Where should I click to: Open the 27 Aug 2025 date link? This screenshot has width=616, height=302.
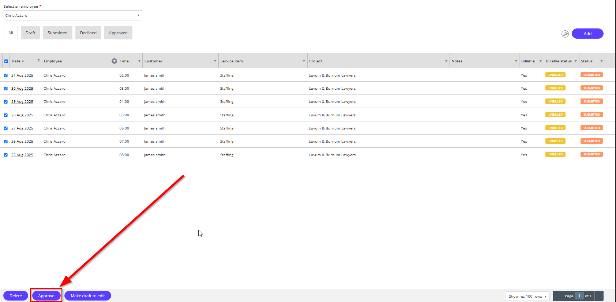(22, 128)
